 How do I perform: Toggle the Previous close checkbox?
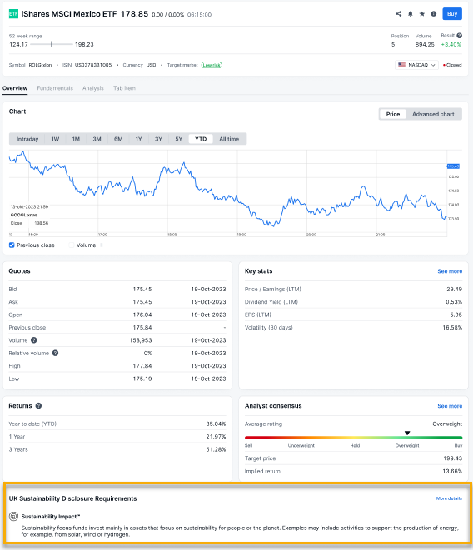12,245
